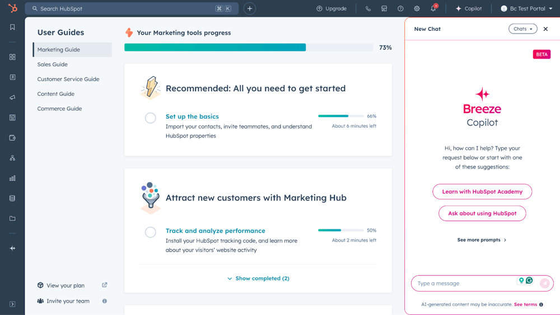This screenshot has height=315, width=560.
Task: Click the HubSpot sprocket logo
Action: click(x=12, y=8)
